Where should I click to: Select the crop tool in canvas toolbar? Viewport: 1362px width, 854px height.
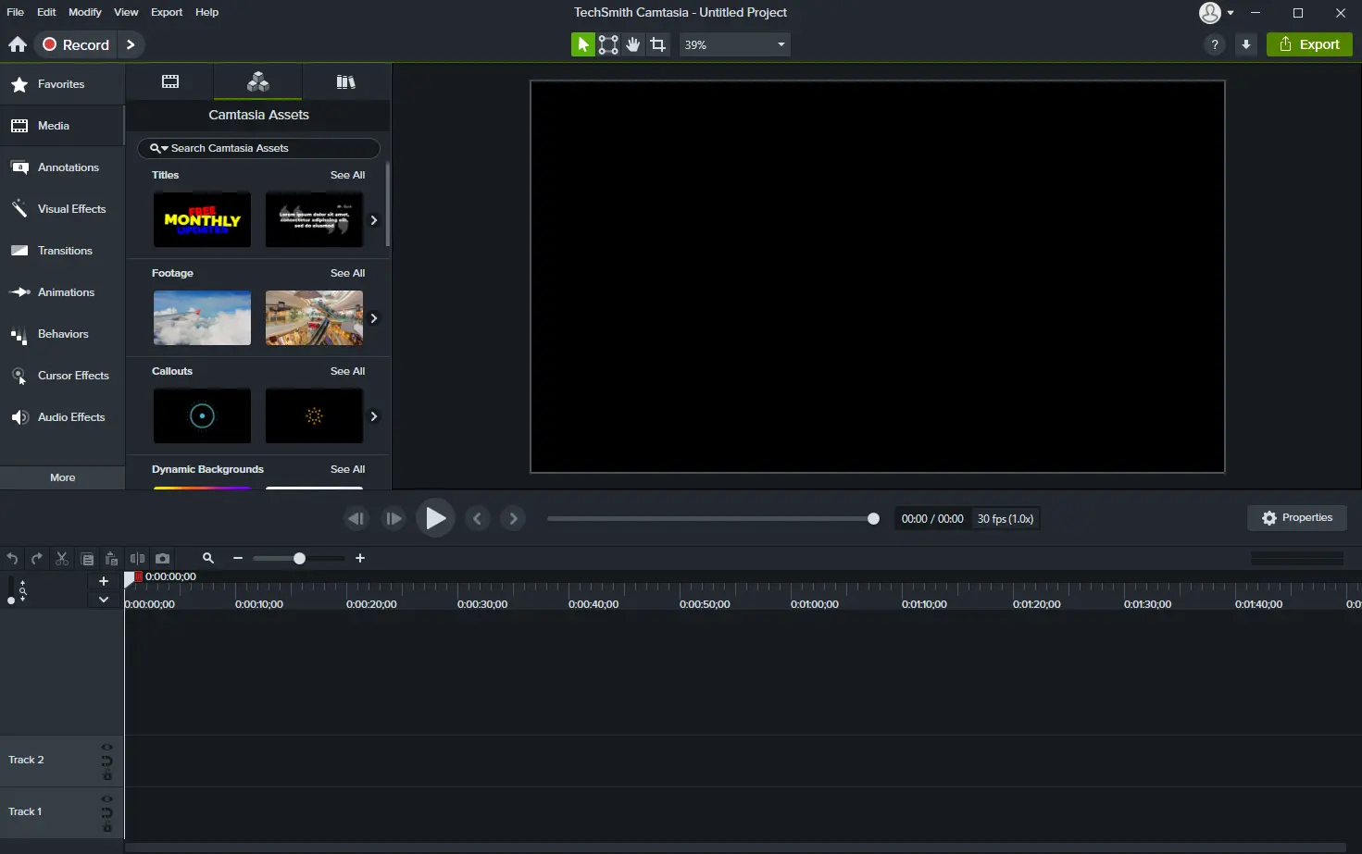coord(658,44)
